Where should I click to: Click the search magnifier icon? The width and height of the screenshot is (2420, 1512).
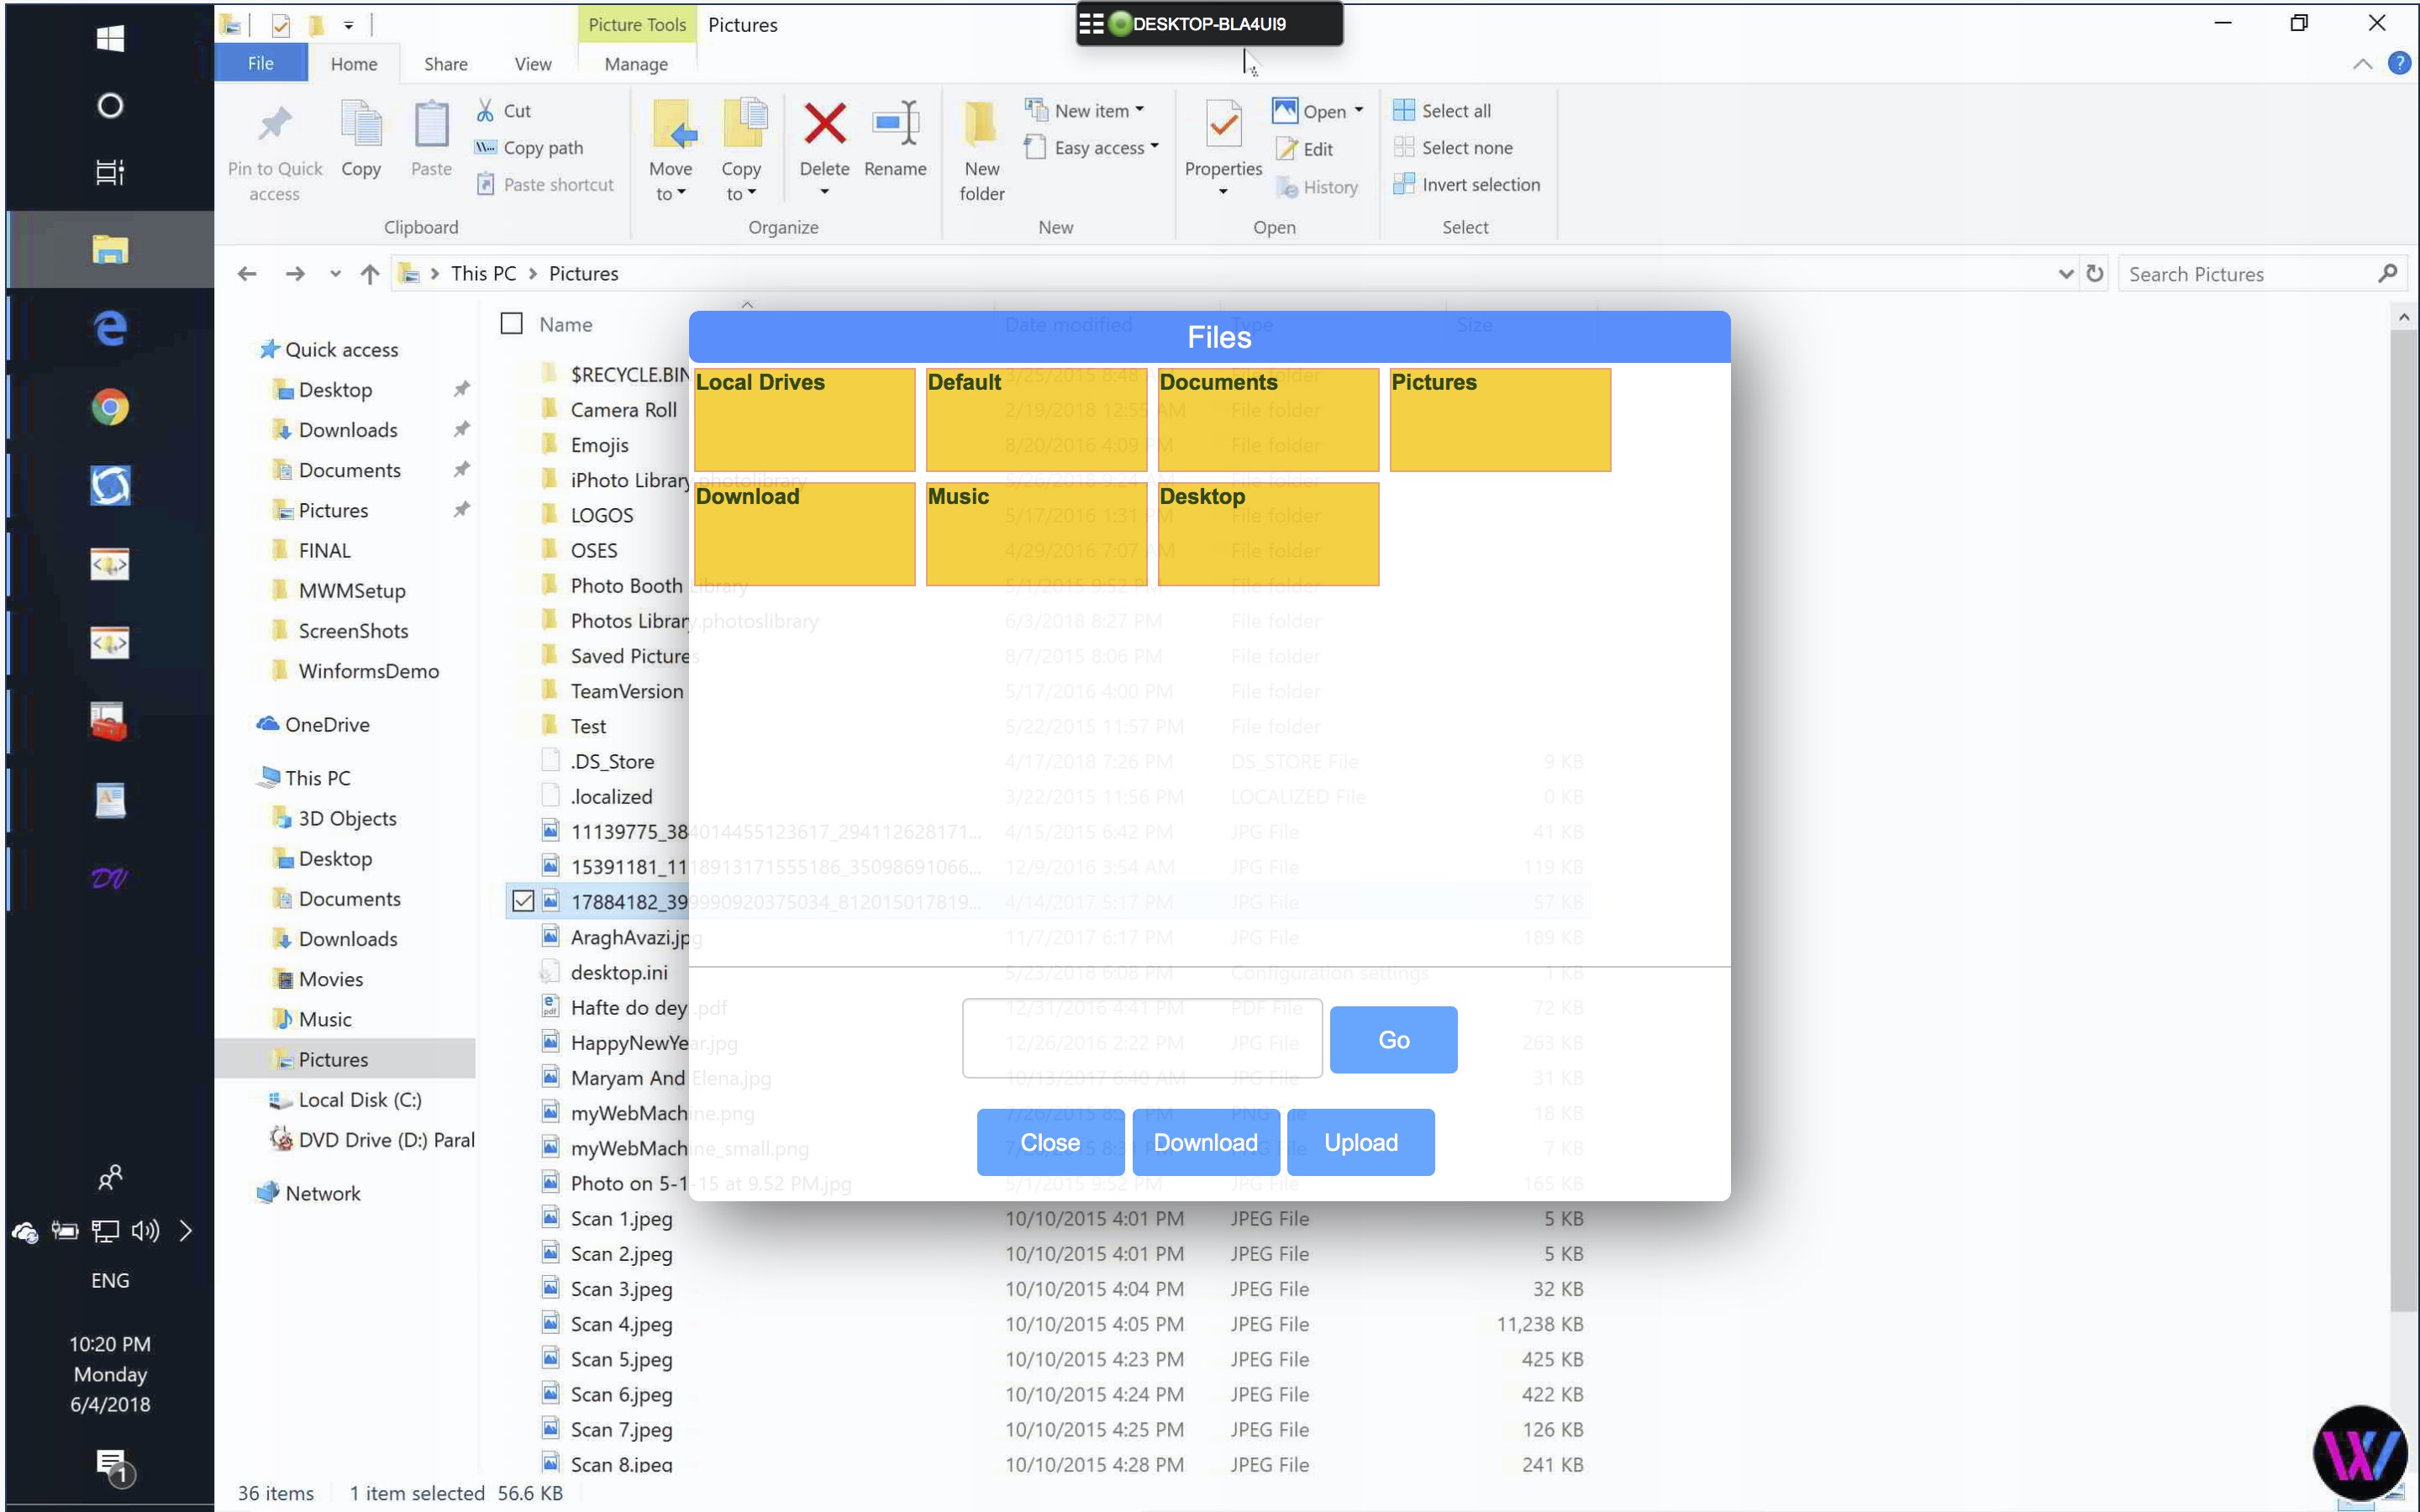pyautogui.click(x=2387, y=273)
